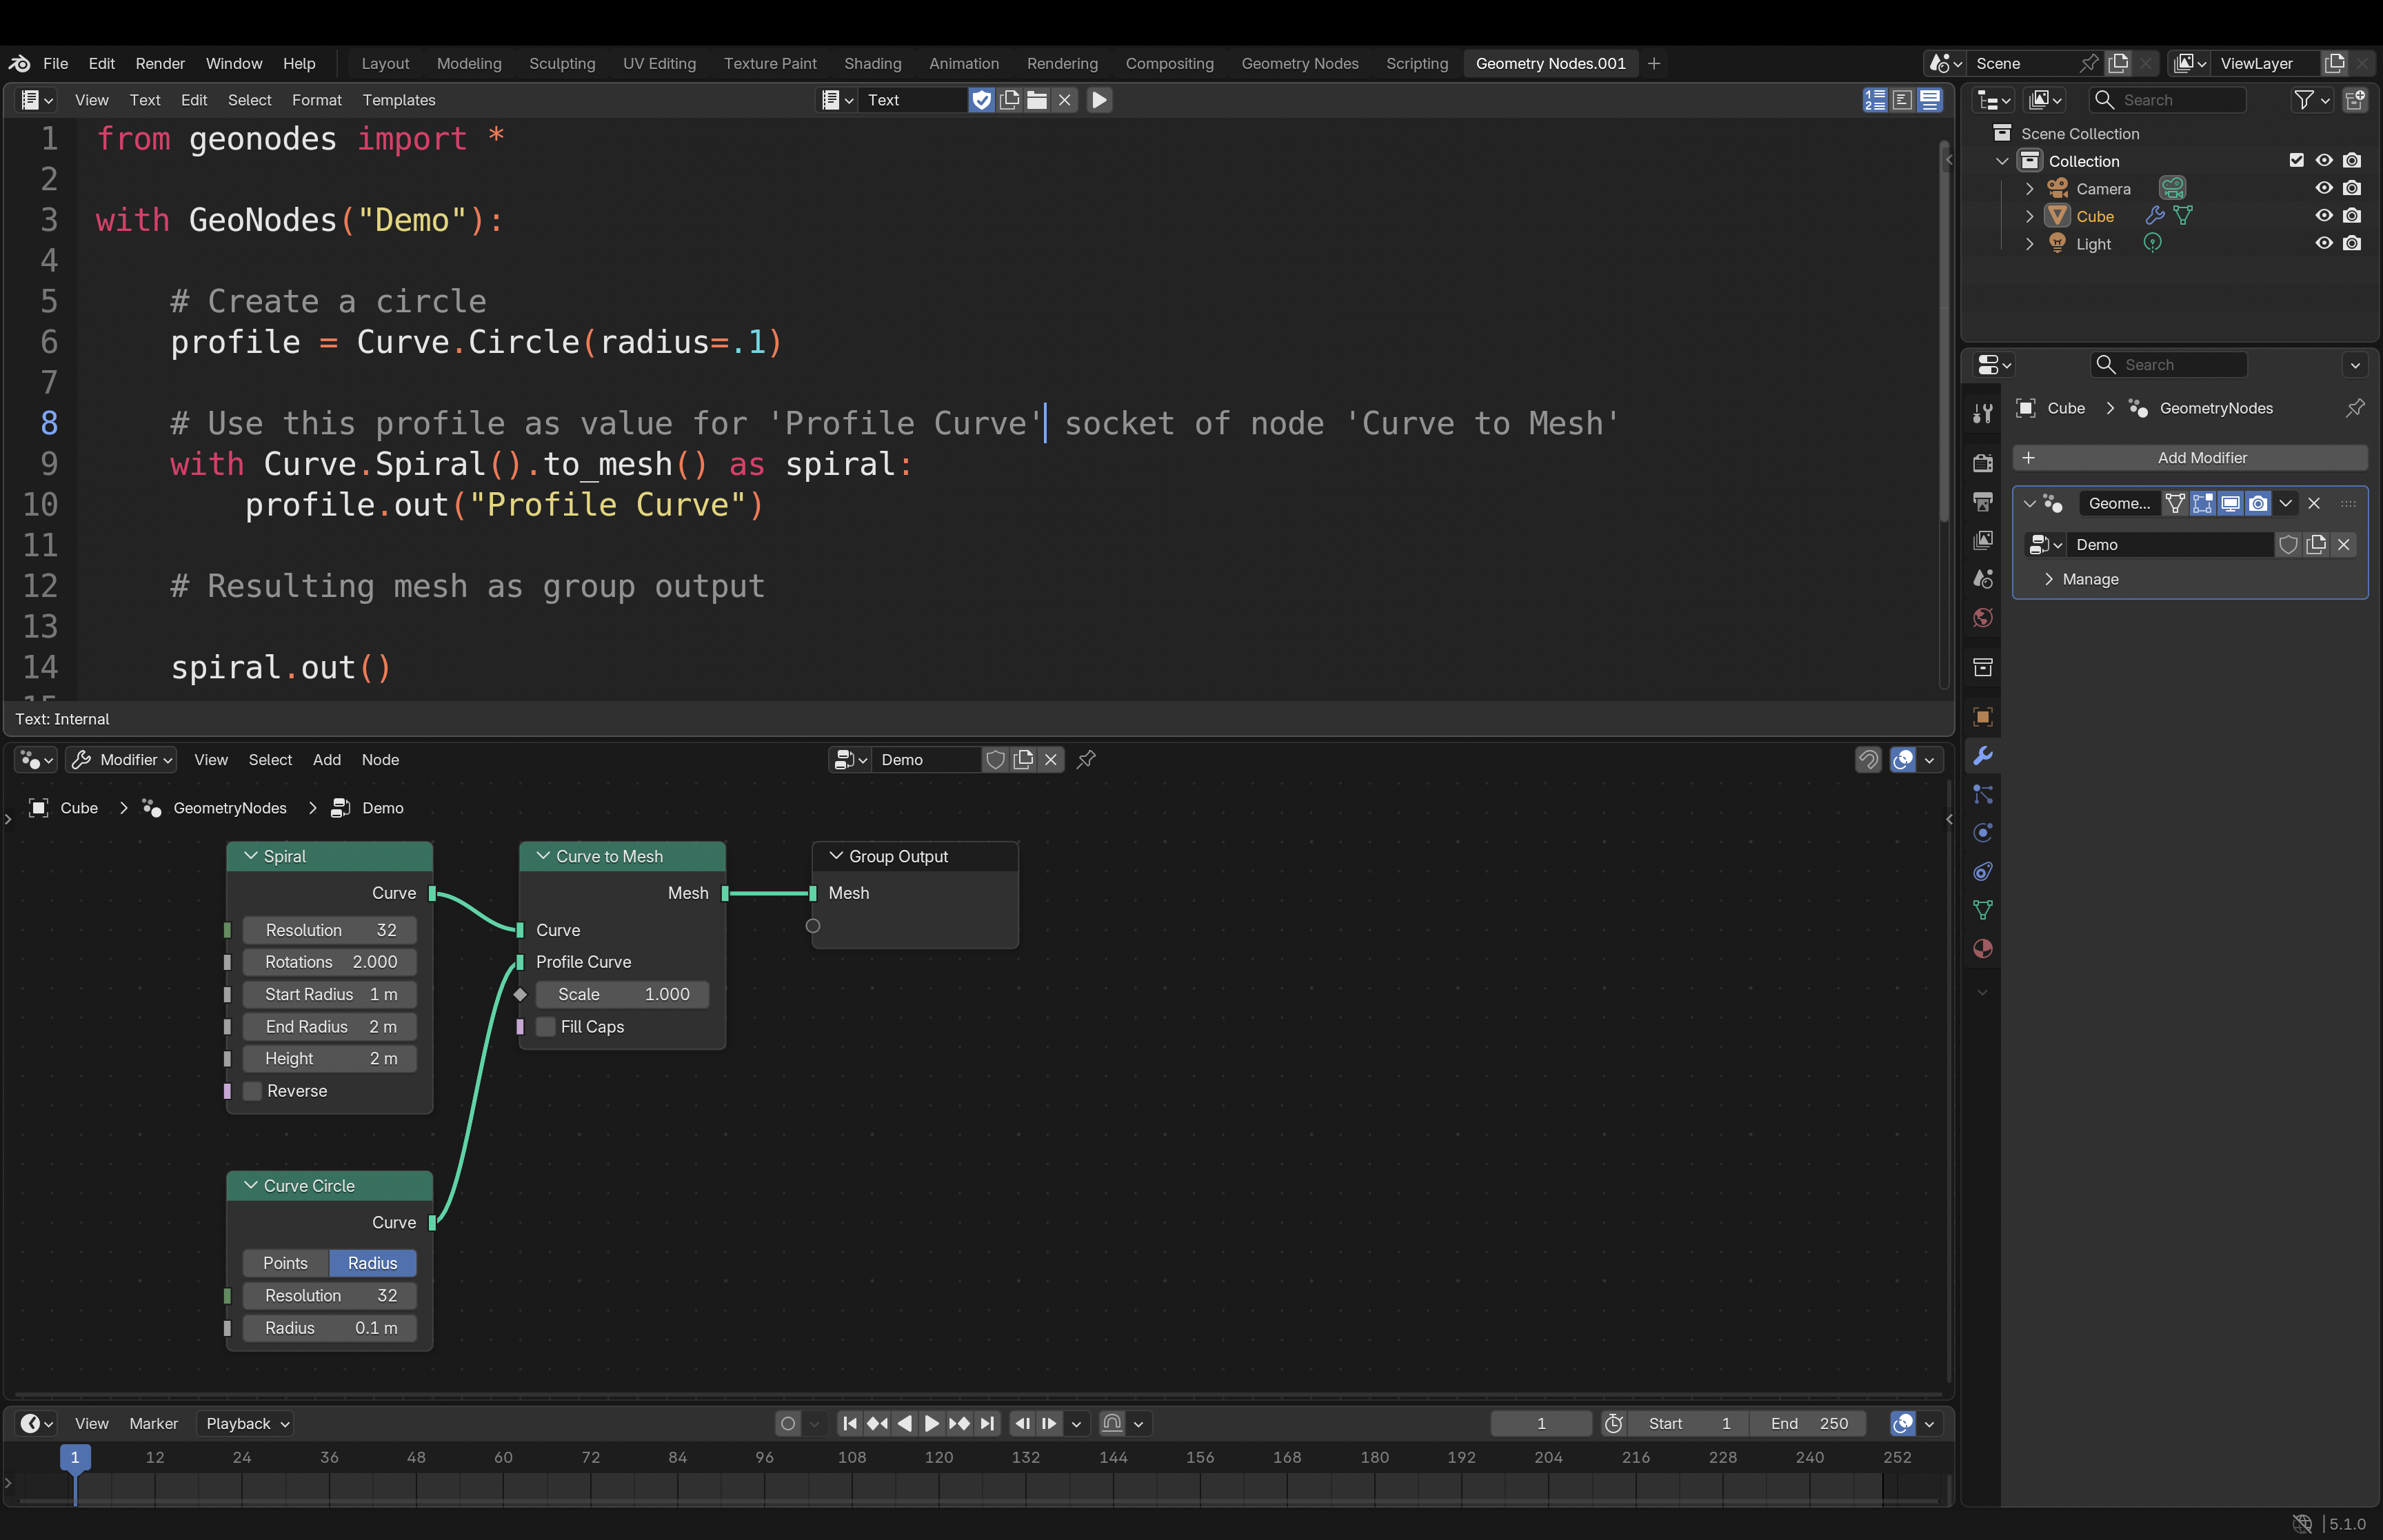Select the Points mode on Curve Circle
2383x1540 pixels.
(x=285, y=1263)
